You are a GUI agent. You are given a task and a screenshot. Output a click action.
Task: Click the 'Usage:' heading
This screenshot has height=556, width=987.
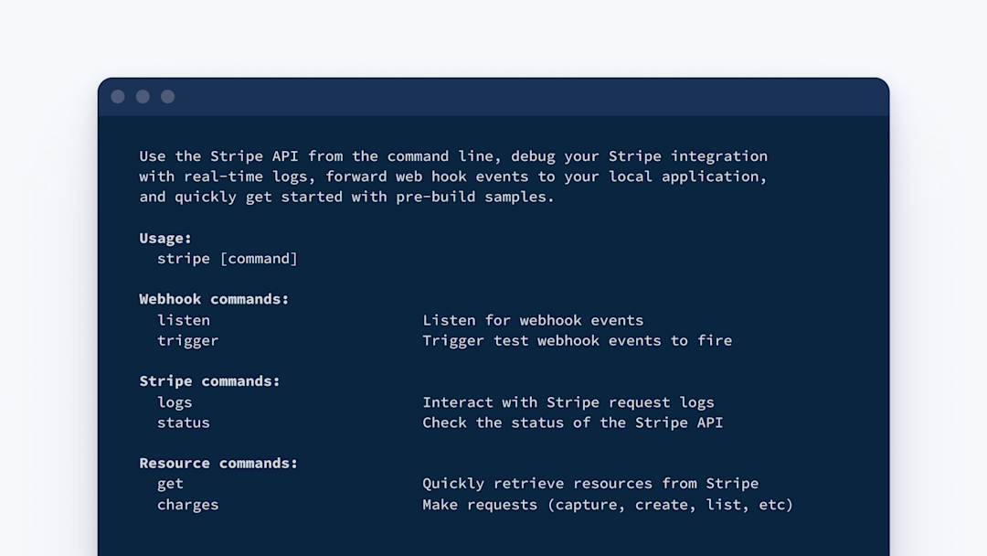164,238
